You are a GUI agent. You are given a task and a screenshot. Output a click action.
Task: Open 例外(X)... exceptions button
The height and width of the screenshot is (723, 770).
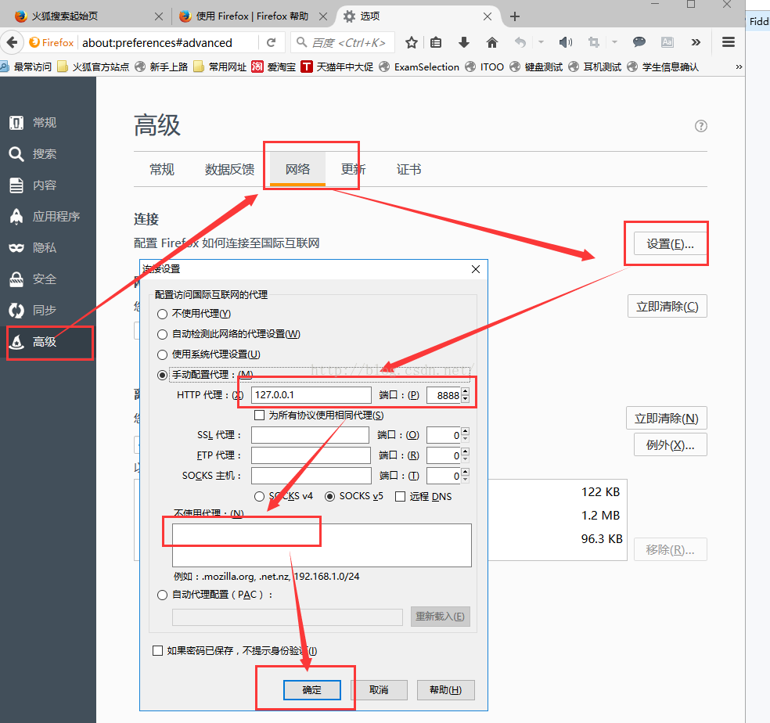[670, 445]
